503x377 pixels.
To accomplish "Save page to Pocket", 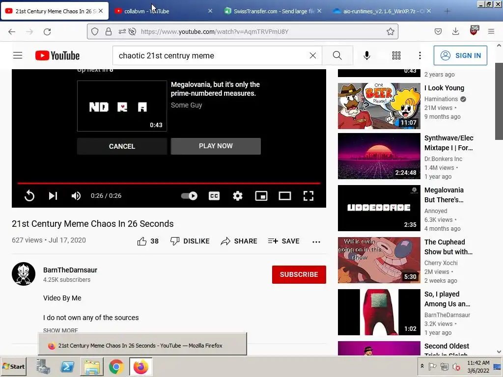I will 438,31.
